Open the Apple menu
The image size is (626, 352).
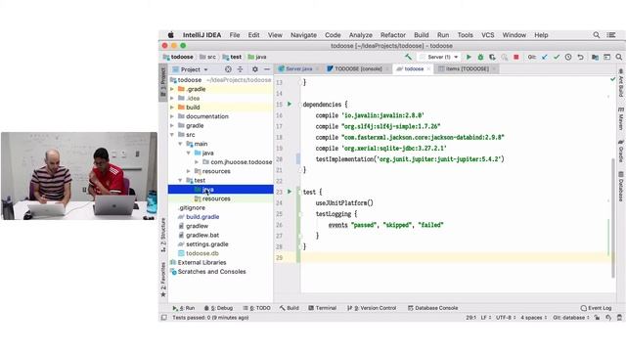(171, 35)
